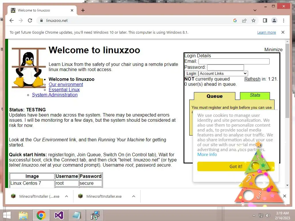Dismiss the Chrome update notification bar
Screen dimensions: 295x221
283,32
